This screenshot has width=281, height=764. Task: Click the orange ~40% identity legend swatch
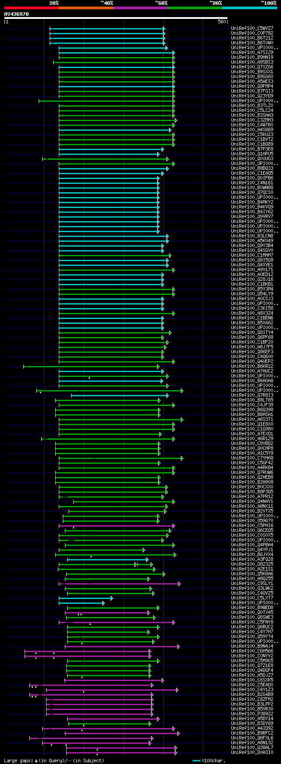[86, 7]
